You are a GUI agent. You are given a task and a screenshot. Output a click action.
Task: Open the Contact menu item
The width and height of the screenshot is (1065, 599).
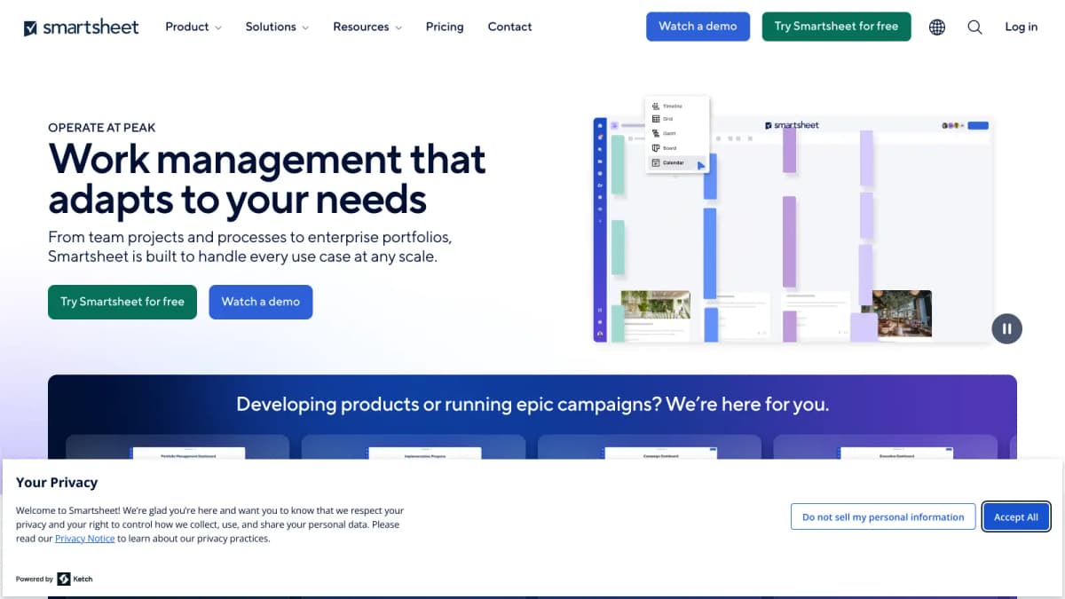(x=509, y=27)
